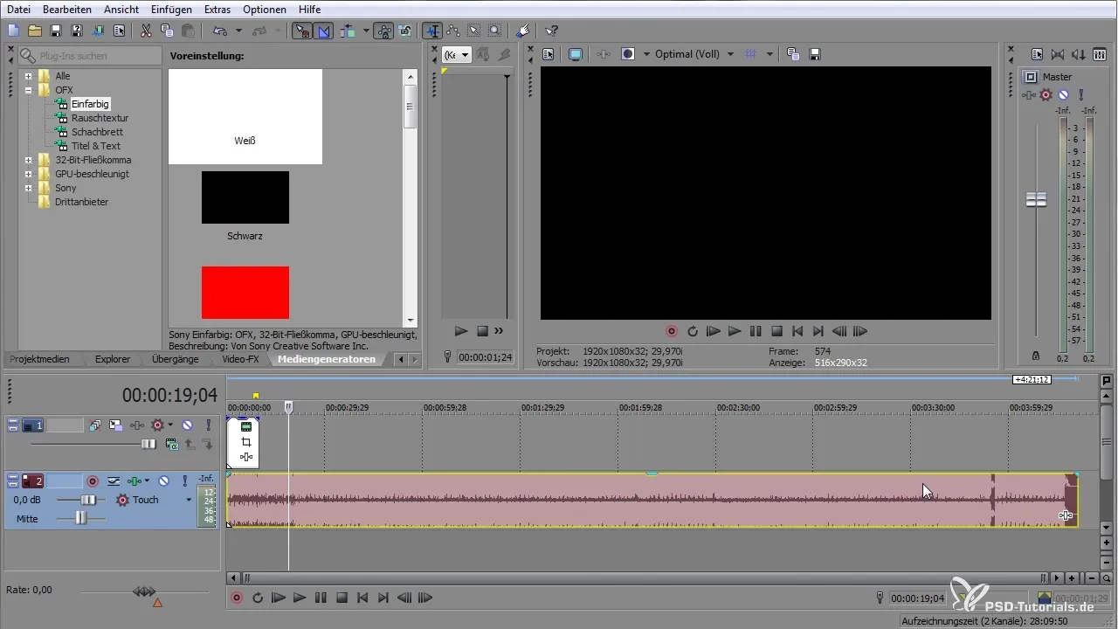1118x629 pixels.
Task: Copy selection using the toolbar copy icon
Action: [x=168, y=31]
